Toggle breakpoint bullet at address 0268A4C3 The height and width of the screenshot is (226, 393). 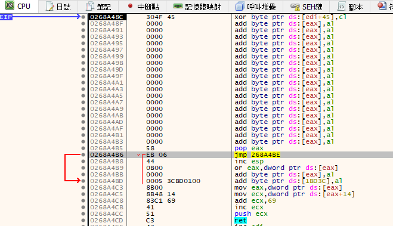point(83,187)
